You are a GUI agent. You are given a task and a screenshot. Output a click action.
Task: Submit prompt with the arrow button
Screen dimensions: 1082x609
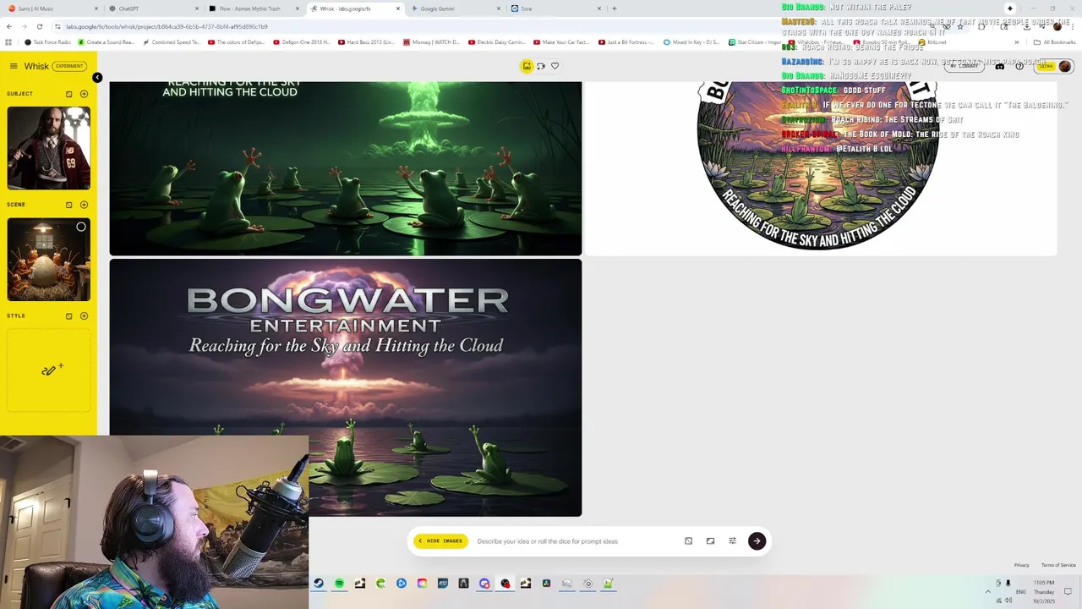[757, 541]
